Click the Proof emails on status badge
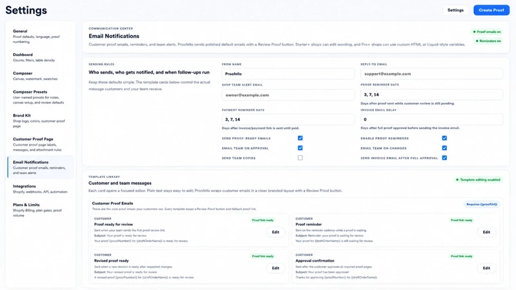Viewport: 516px width, 290px height. coord(487,32)
